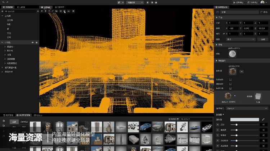Enable the 静态 static checkbox in inspector
Image resolution: width=270 pixels, height=151 pixels.
pyautogui.click(x=262, y=12)
